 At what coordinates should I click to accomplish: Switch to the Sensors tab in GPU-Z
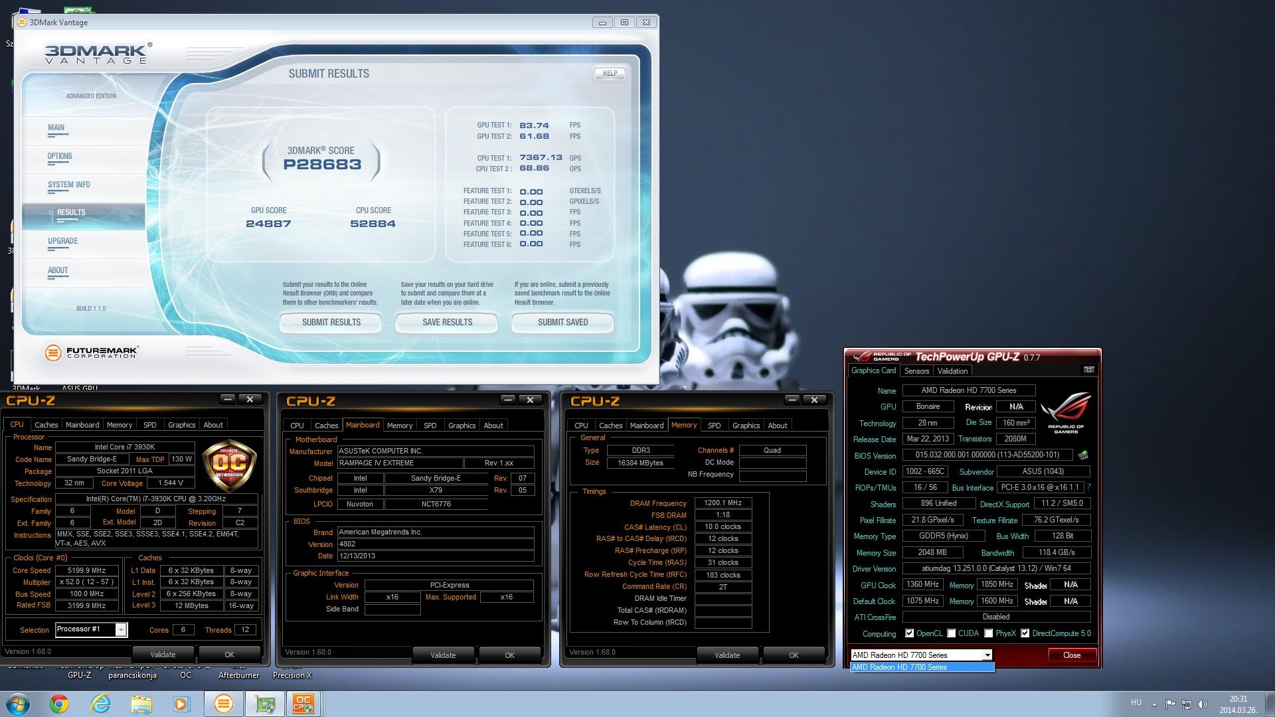pyautogui.click(x=916, y=371)
